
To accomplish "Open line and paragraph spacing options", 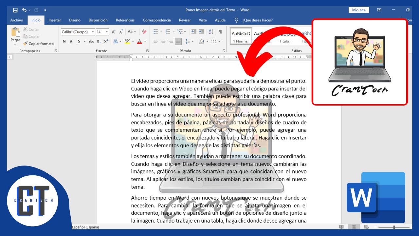I will pos(188,41).
